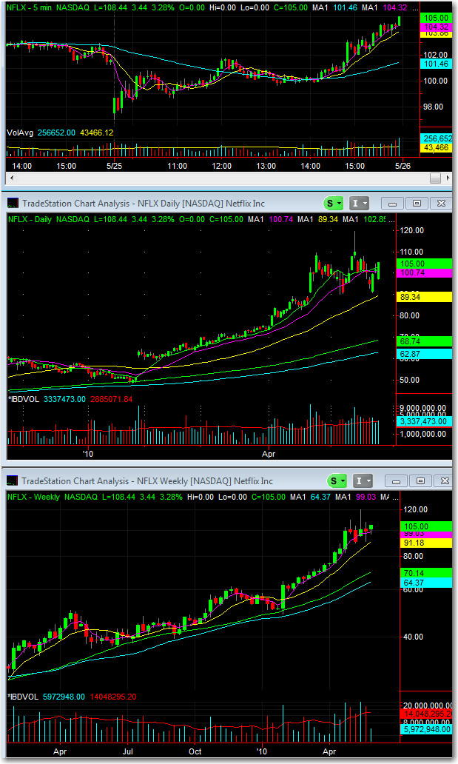
Task: Click left scroll arrow under 5 min chart
Action: point(12,178)
